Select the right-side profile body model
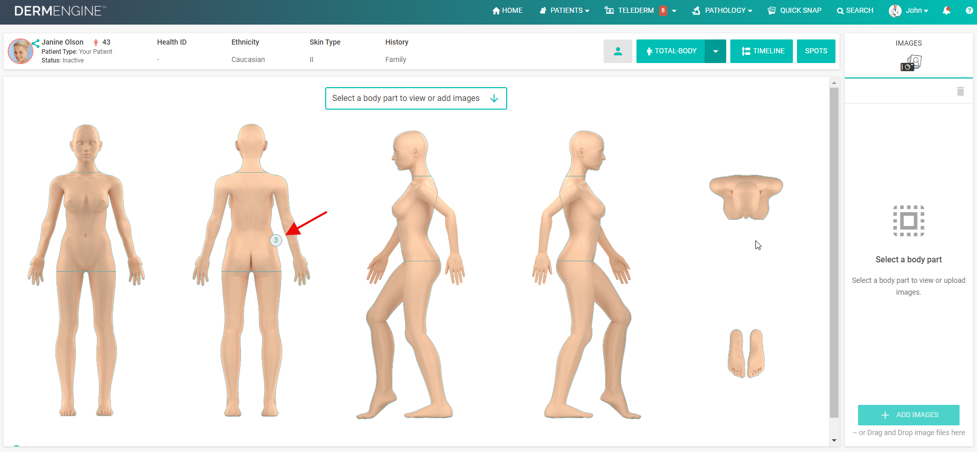The image size is (977, 452). click(586, 275)
